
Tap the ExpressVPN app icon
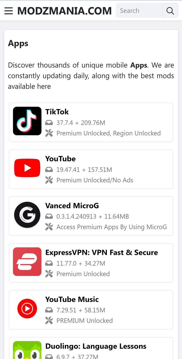(27, 262)
